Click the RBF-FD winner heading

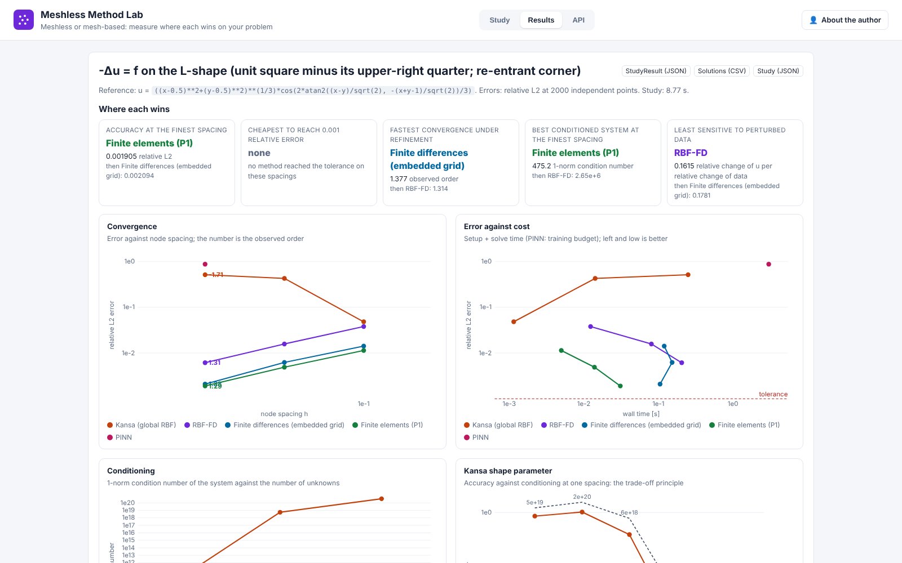pyautogui.click(x=691, y=153)
